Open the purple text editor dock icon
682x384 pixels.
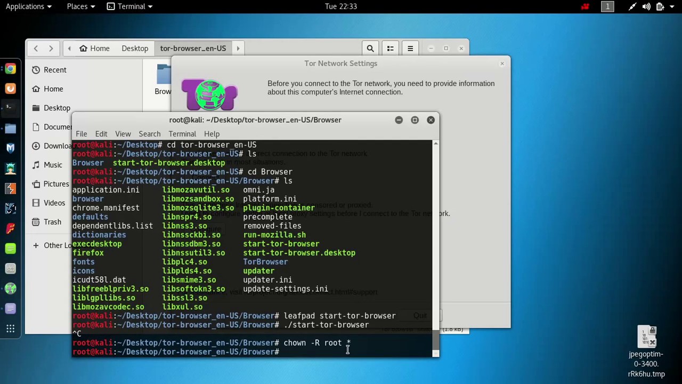[10, 308]
